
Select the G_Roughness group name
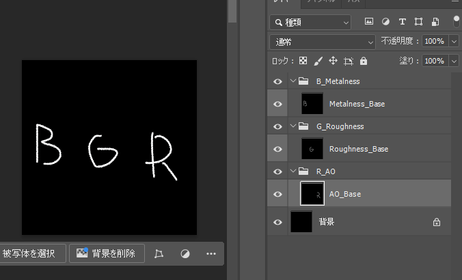coord(340,126)
